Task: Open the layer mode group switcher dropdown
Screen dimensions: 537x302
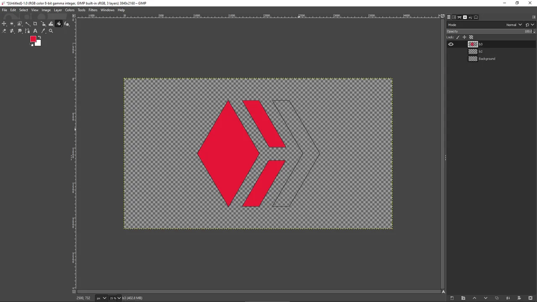Action: pyautogui.click(x=530, y=25)
